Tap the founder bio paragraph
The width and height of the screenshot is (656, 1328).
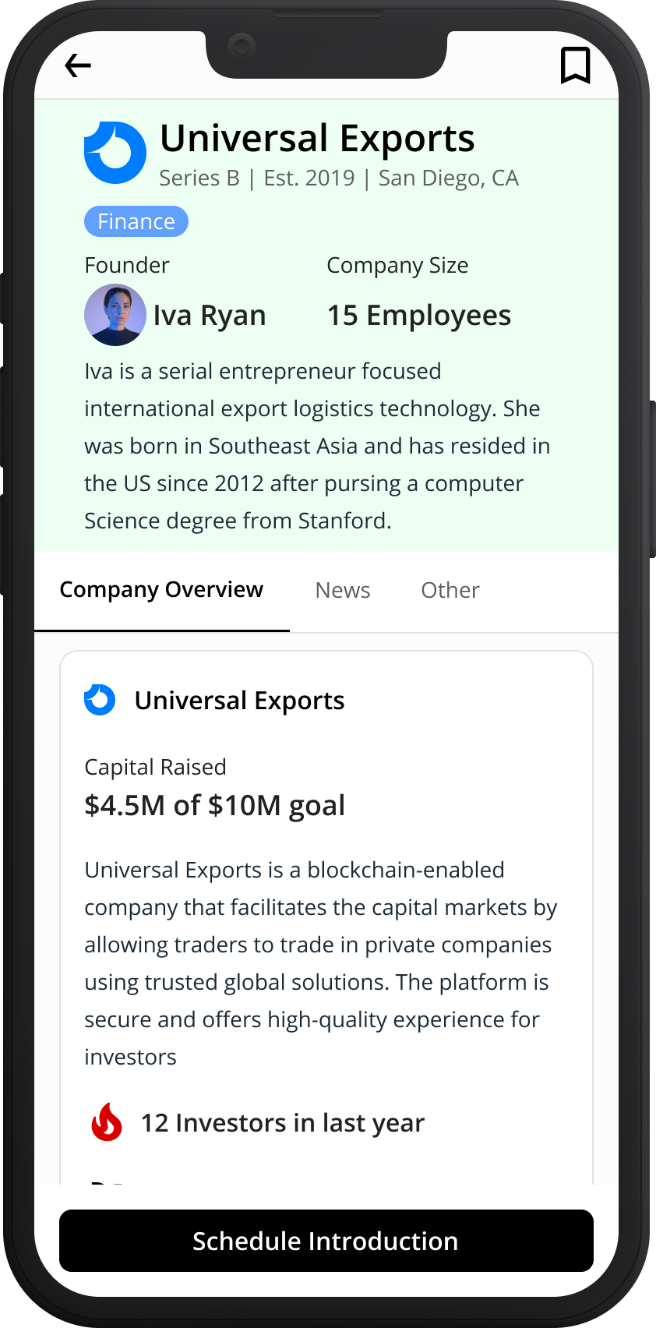click(318, 446)
